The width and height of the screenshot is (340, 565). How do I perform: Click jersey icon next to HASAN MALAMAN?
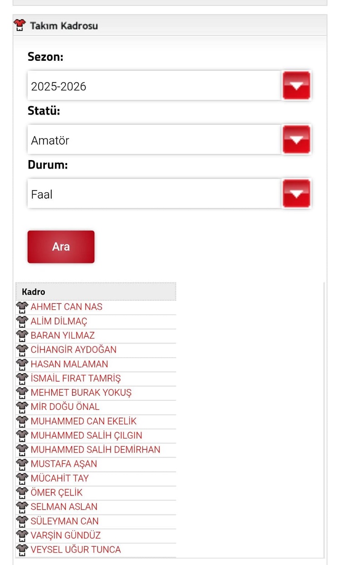22,364
